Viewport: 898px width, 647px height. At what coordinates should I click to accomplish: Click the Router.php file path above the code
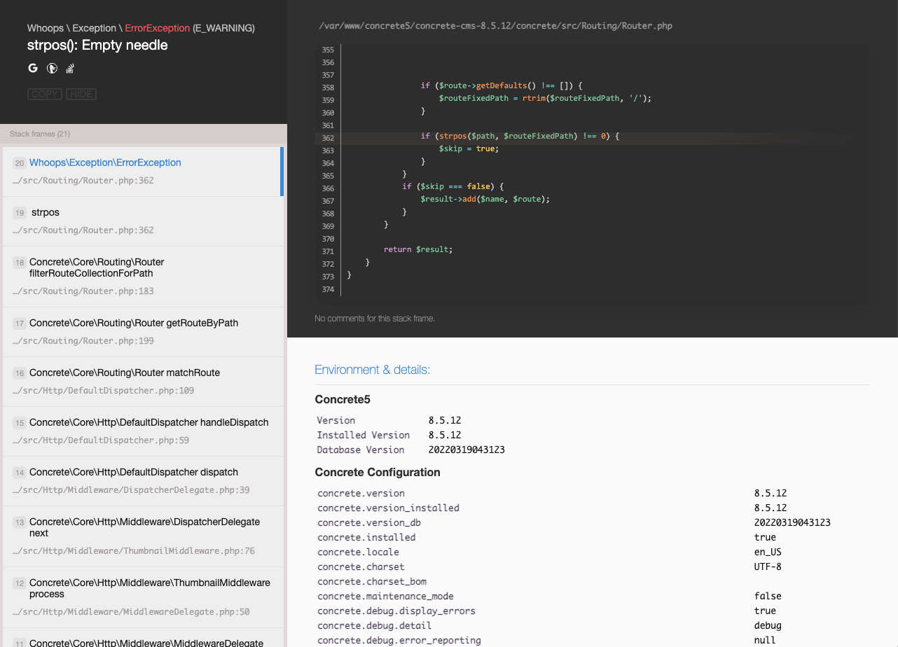(495, 26)
